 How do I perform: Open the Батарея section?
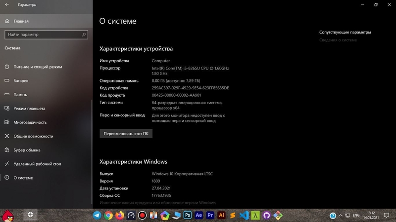click(46, 80)
